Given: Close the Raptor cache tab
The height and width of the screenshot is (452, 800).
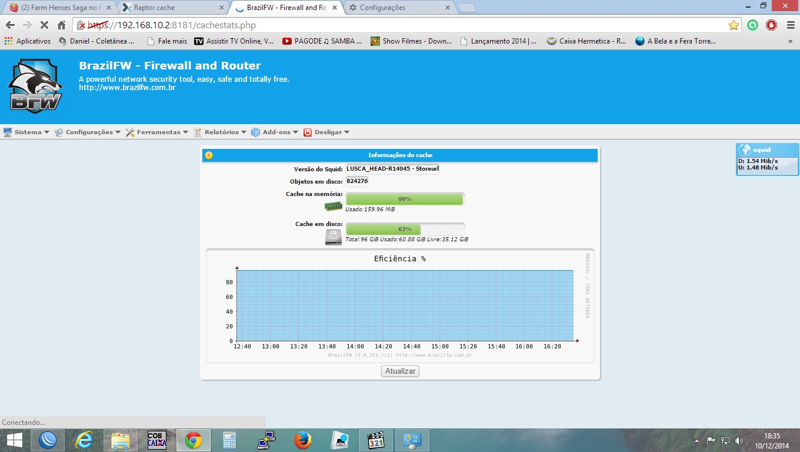Looking at the screenshot, I should (x=221, y=8).
